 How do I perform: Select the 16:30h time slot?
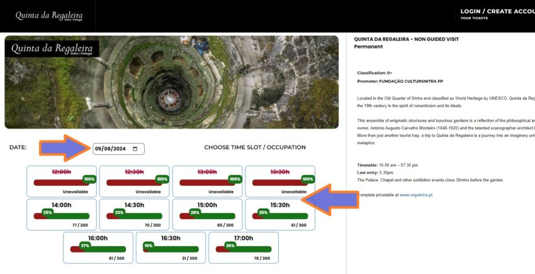[x=171, y=248]
